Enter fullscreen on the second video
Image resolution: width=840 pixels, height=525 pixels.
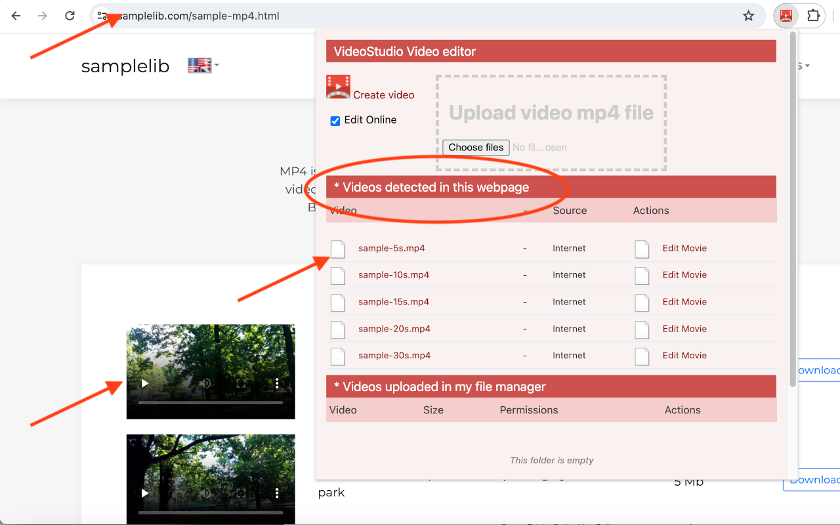point(241,493)
